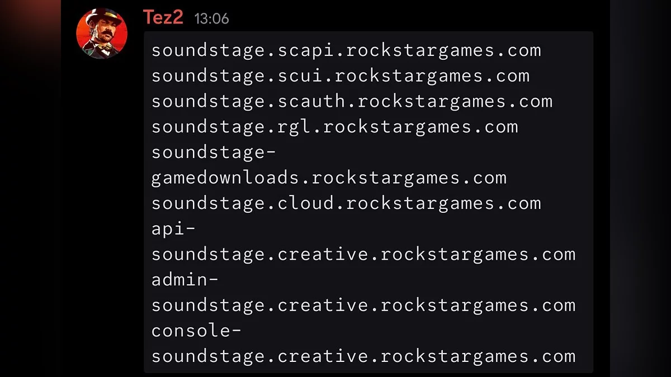671x377 pixels.
Task: Click the 13:06 message timestamp
Action: [211, 18]
